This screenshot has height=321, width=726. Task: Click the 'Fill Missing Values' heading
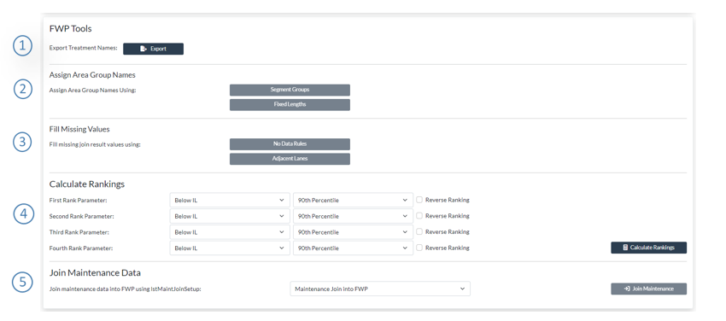79,129
